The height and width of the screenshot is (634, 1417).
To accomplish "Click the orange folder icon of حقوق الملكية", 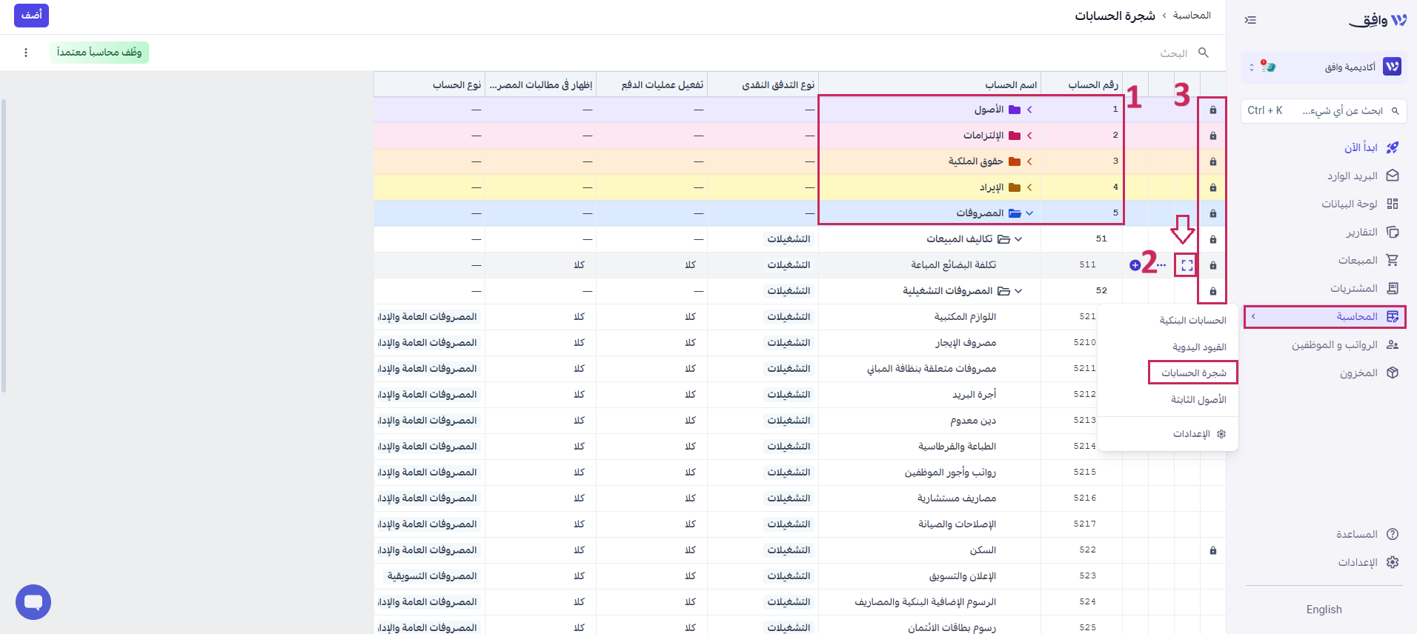I will coord(1015,161).
